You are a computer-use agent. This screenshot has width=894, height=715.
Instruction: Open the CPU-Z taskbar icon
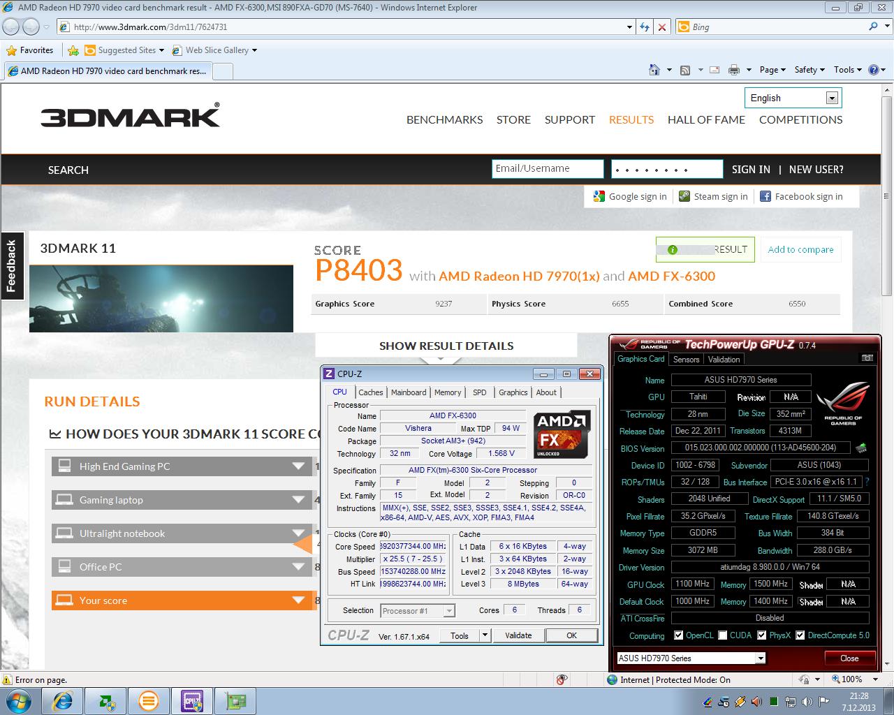tap(192, 700)
